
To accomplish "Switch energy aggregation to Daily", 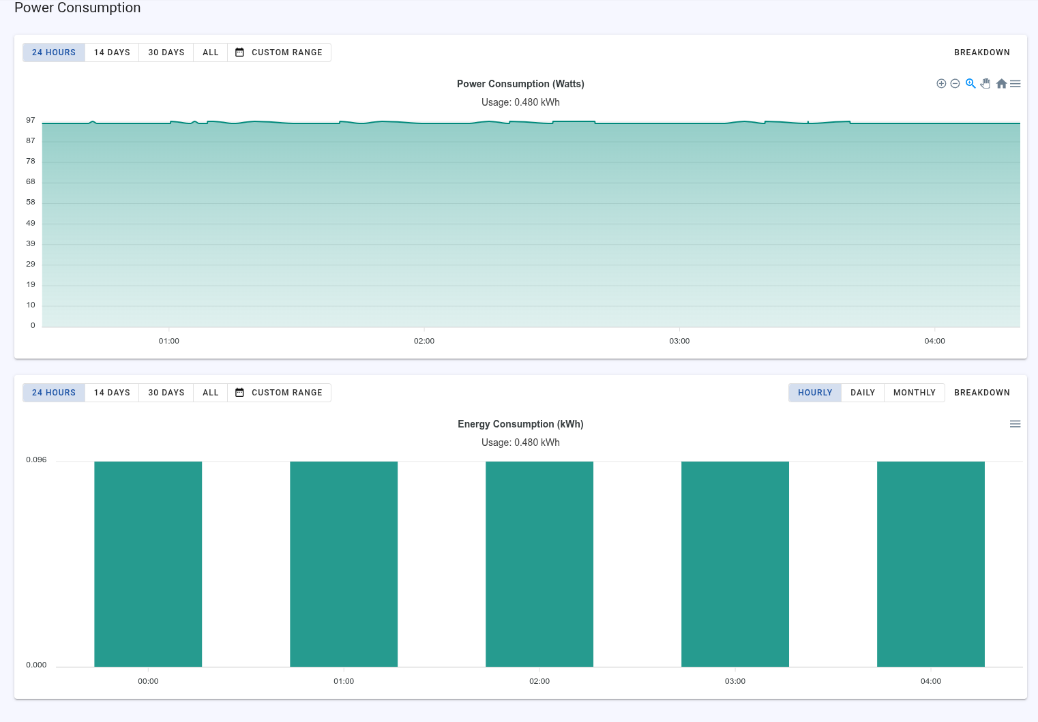I will [x=862, y=392].
